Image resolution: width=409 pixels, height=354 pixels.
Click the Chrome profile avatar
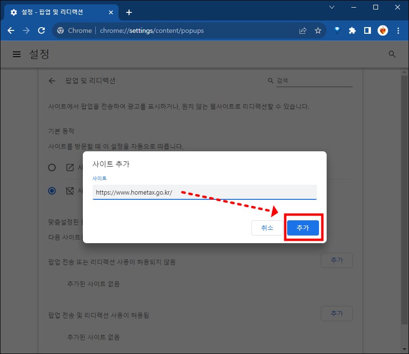click(x=383, y=30)
